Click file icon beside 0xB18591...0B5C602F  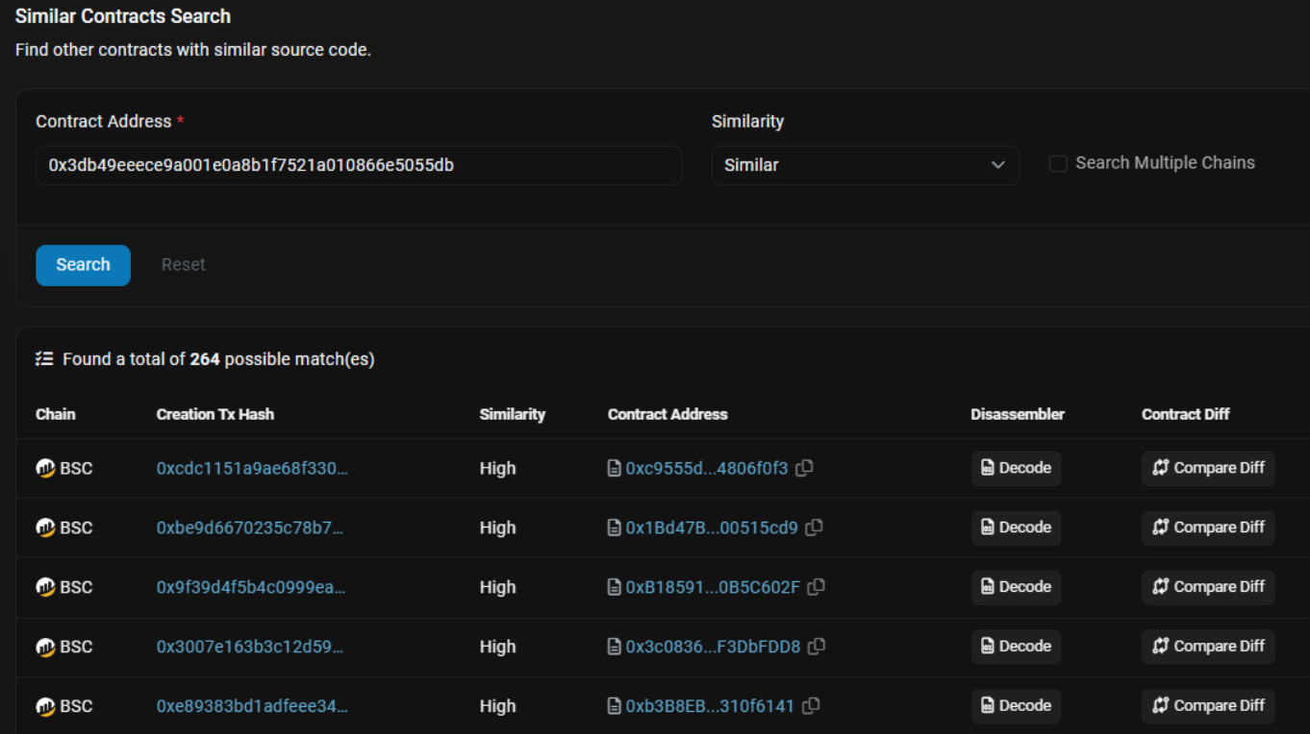tap(615, 588)
